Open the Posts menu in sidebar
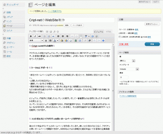 tap(14, 12)
